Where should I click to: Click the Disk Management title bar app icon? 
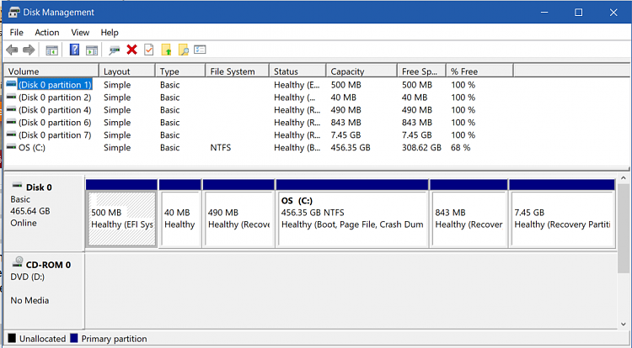[x=13, y=12]
